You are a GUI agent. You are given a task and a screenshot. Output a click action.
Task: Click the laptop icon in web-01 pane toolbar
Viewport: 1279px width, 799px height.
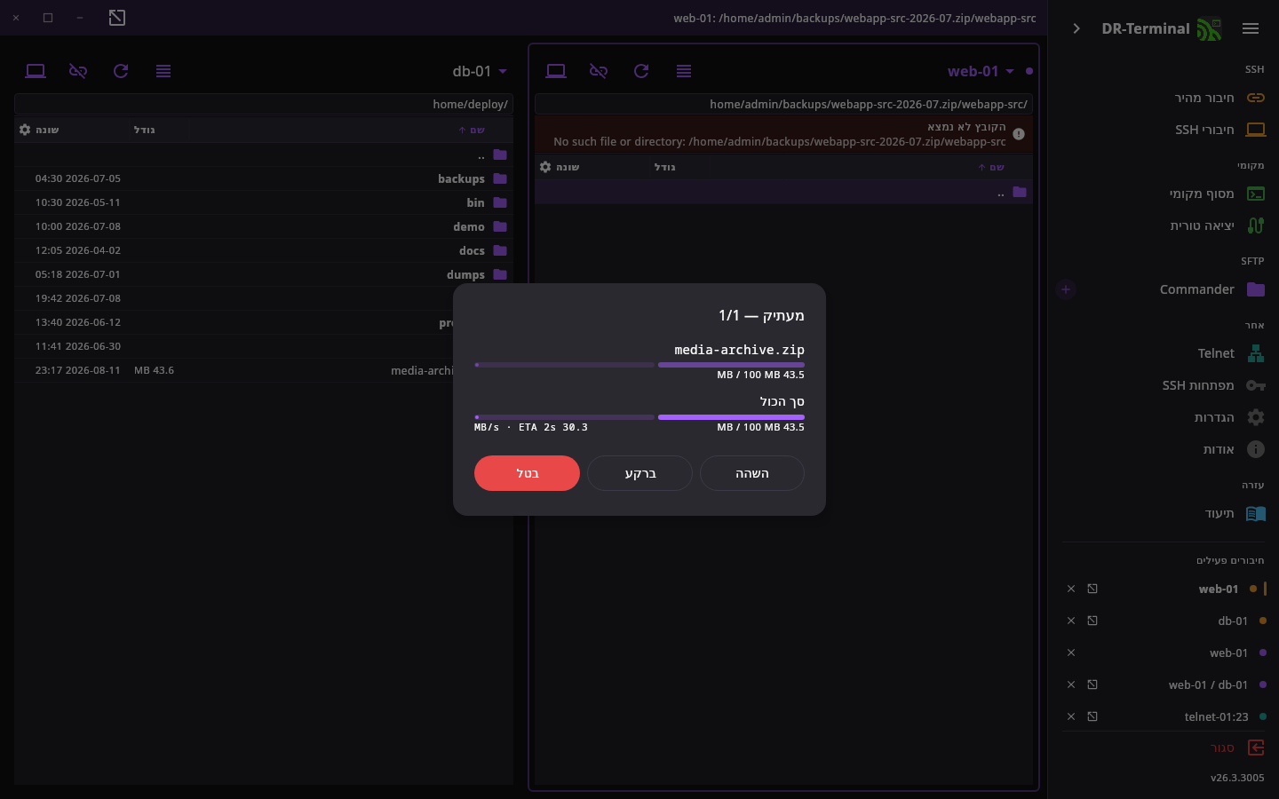click(x=556, y=71)
